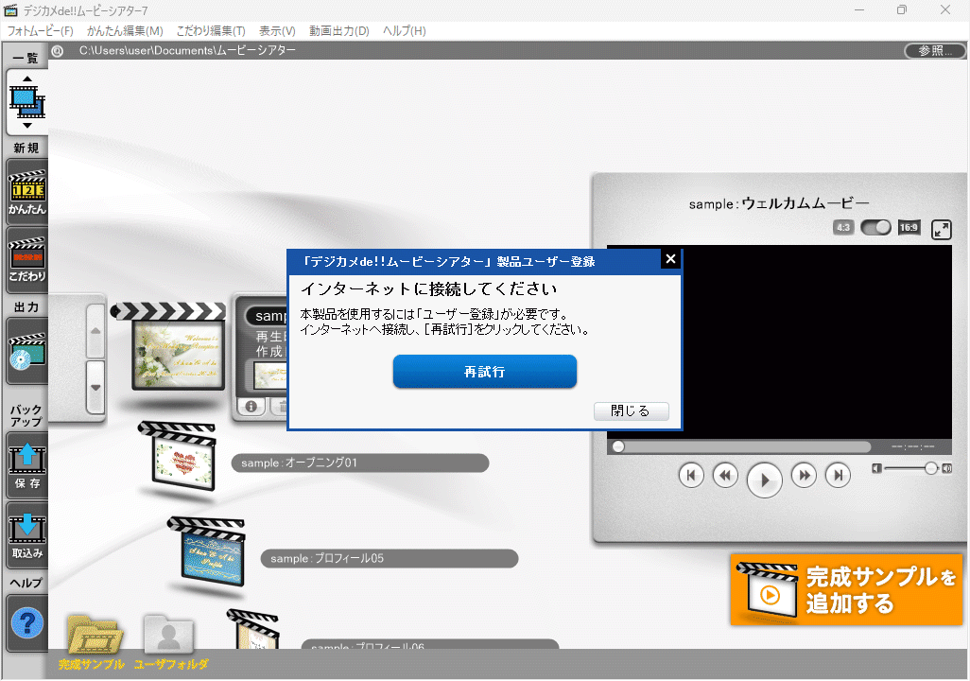Open the 表示(V) menu

[x=277, y=31]
